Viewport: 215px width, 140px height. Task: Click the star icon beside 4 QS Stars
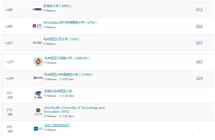pyautogui.click(x=60, y=79)
